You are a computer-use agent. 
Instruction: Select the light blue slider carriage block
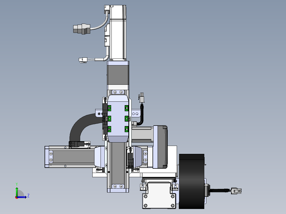point(118,118)
